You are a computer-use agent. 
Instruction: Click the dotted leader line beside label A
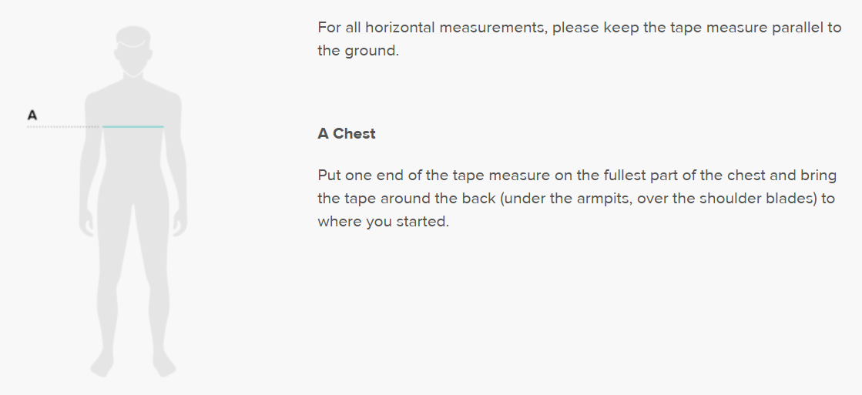click(63, 126)
